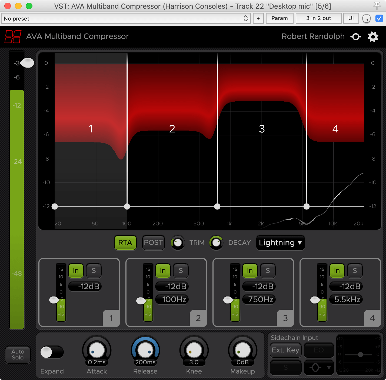The image size is (386, 380).
Task: Open the plugin settings gear icon
Action: 373,36
